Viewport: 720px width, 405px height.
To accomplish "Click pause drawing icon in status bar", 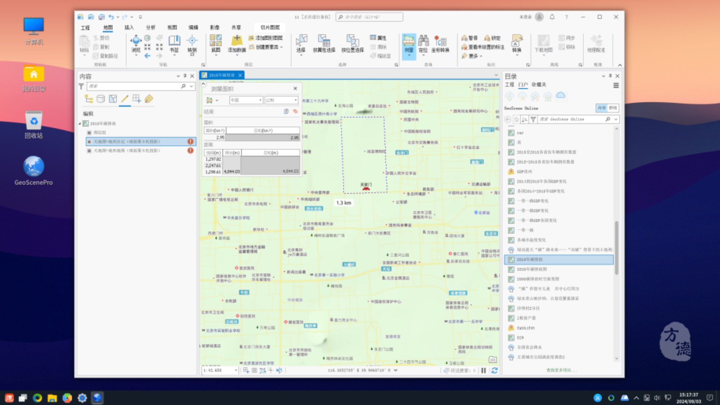I will click(x=484, y=370).
